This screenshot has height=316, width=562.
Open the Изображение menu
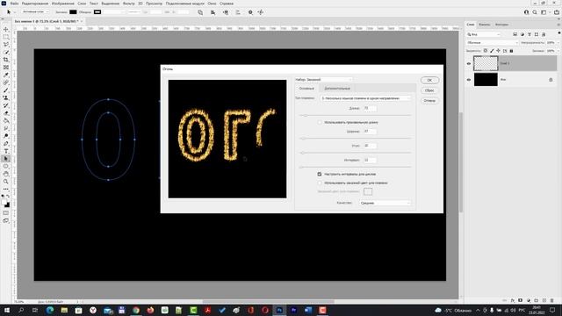[x=62, y=4]
